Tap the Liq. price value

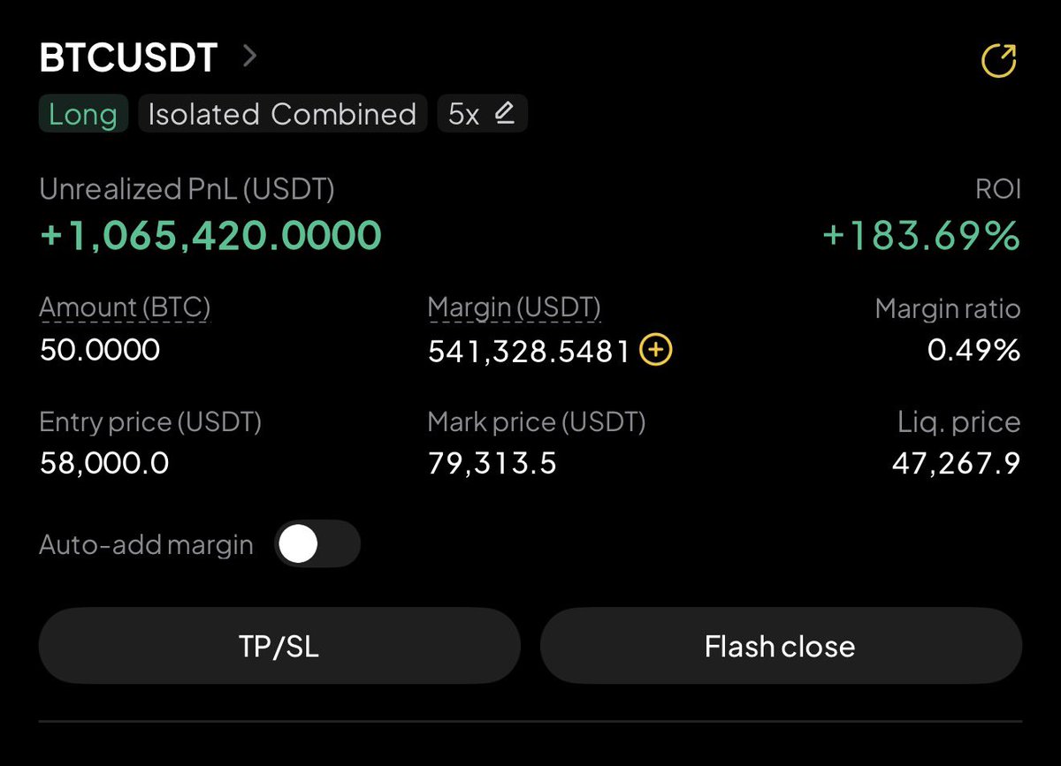[x=957, y=462]
